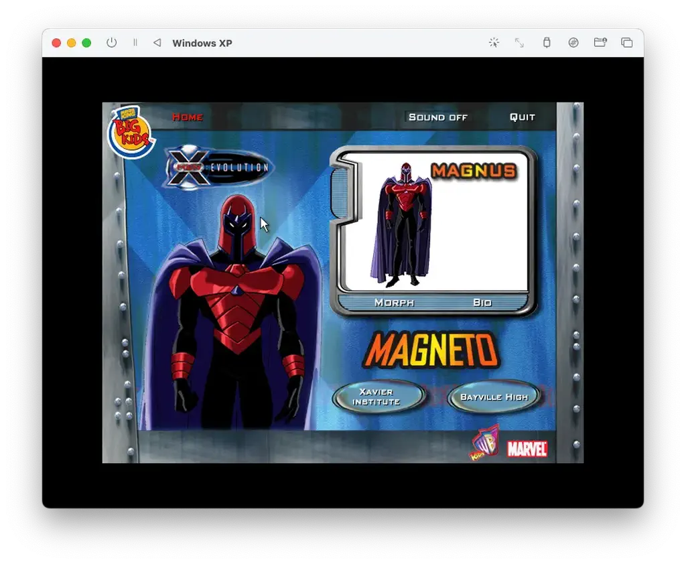The height and width of the screenshot is (564, 686).
Task: Click the MAGNETO title text
Action: pyautogui.click(x=431, y=350)
